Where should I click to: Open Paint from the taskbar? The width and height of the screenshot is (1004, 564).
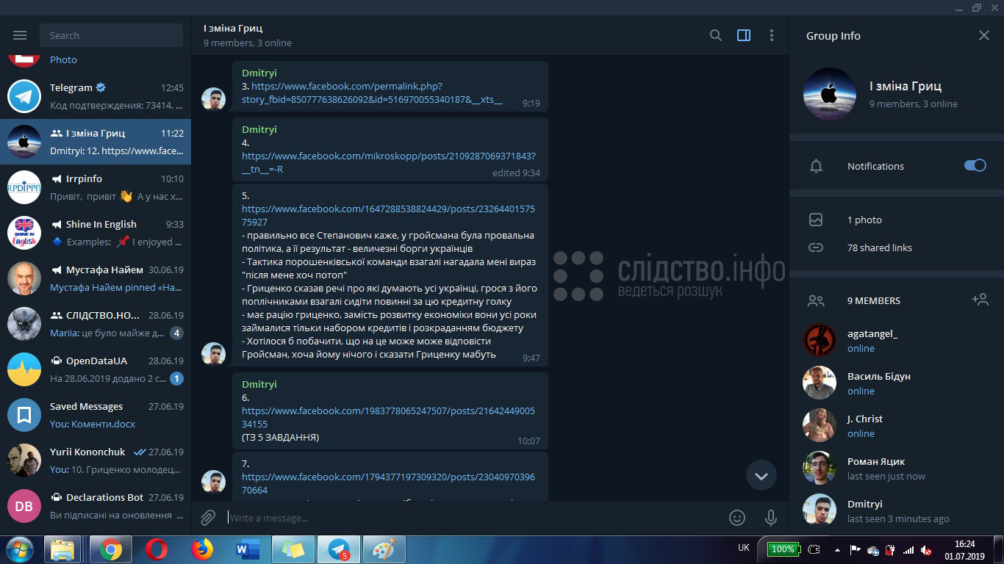pos(384,549)
